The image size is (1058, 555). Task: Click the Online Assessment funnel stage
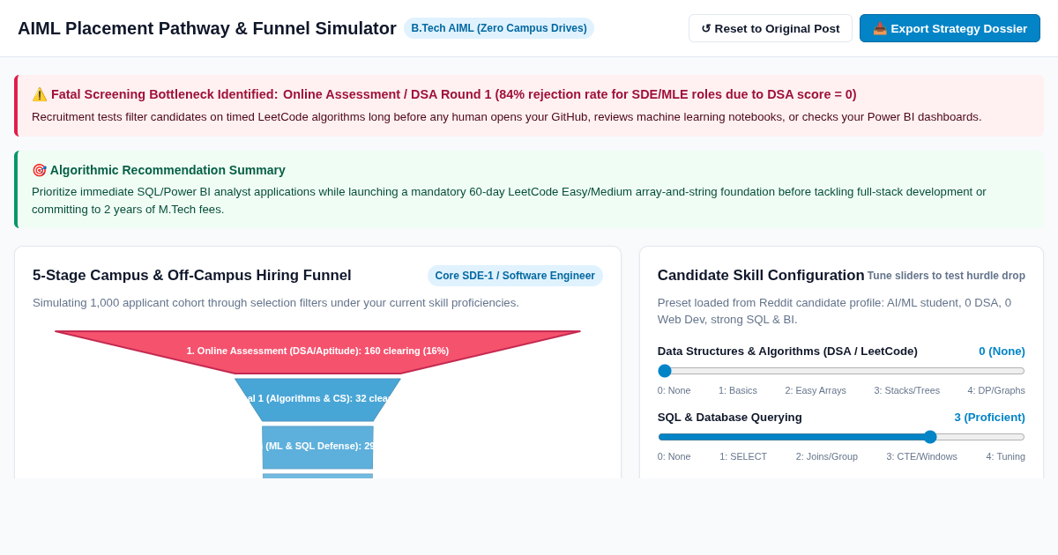(x=317, y=351)
